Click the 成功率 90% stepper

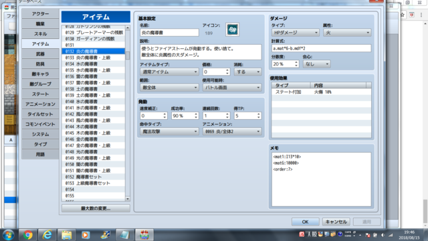185,116
